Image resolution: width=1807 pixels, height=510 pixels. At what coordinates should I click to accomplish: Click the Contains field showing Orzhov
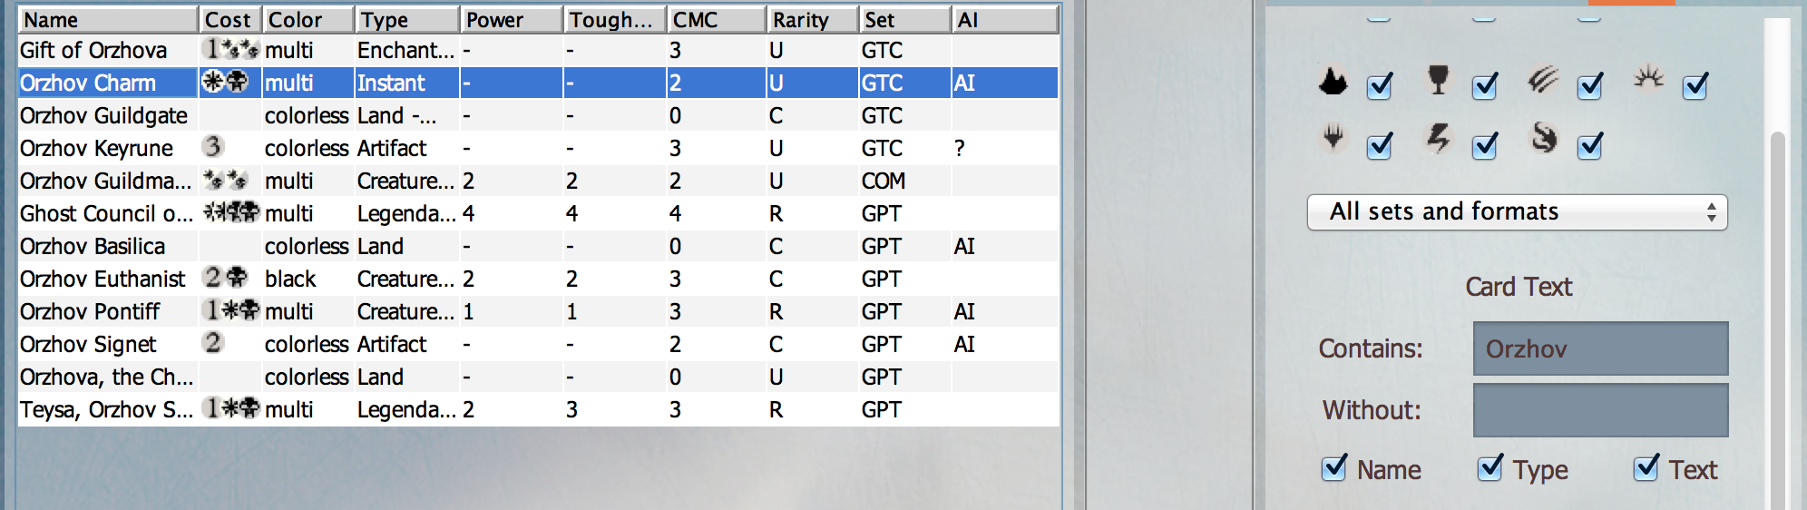pos(1600,348)
